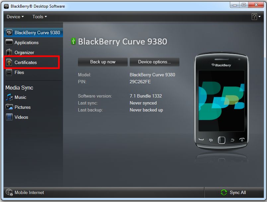Select BlackBerry Curve 9380 in sidebar
The height and width of the screenshot is (202, 267).
click(x=33, y=33)
